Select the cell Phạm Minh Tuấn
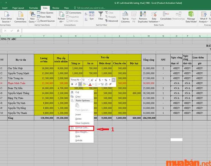The image size is (211, 166). pos(21,83)
